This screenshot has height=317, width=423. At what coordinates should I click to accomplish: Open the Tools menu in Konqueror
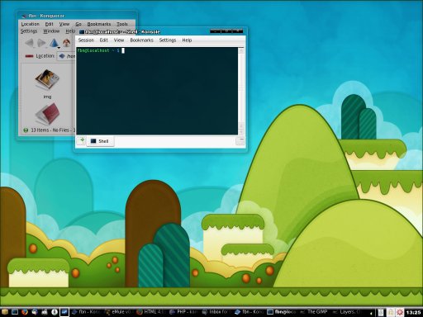(x=122, y=24)
